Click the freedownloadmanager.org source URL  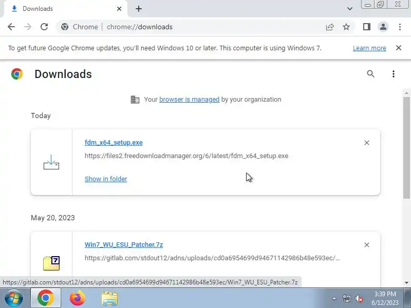click(186, 156)
